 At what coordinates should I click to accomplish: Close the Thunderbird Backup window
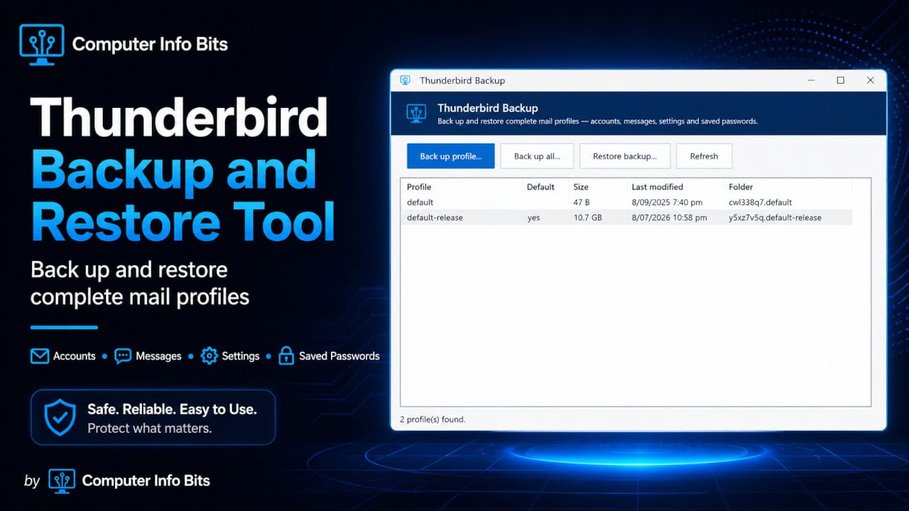pyautogui.click(x=871, y=80)
